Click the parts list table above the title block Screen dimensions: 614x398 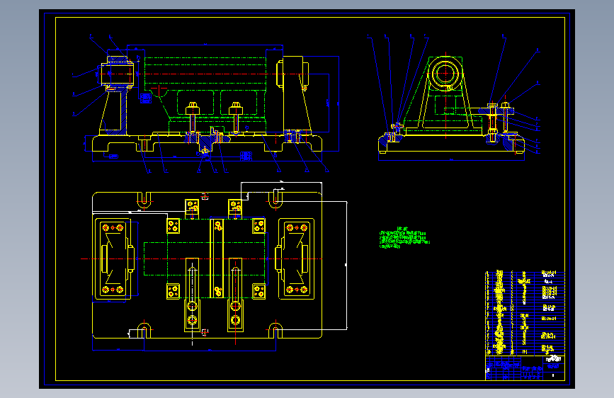(x=525, y=312)
